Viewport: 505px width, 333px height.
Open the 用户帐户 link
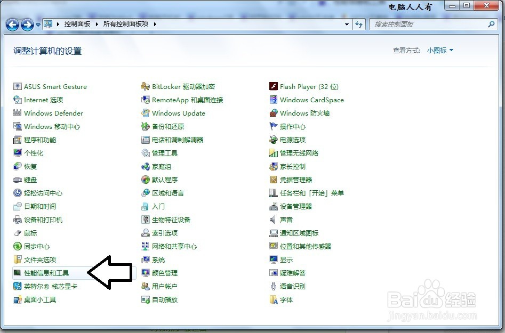pos(165,286)
